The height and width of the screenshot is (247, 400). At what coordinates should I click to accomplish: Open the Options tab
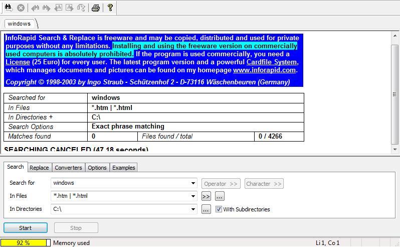click(97, 168)
